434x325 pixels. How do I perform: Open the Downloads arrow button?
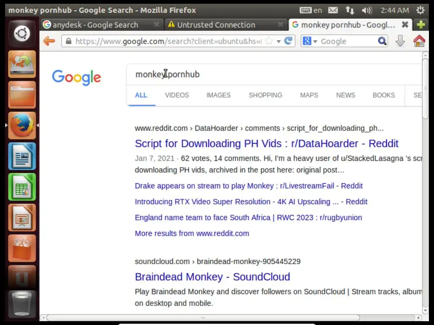(400, 41)
